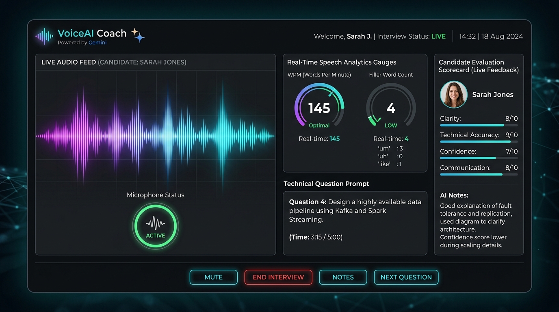Click the "Real-time: 145" WPM readout
Image resolution: width=559 pixels, height=312 pixels.
319,139
